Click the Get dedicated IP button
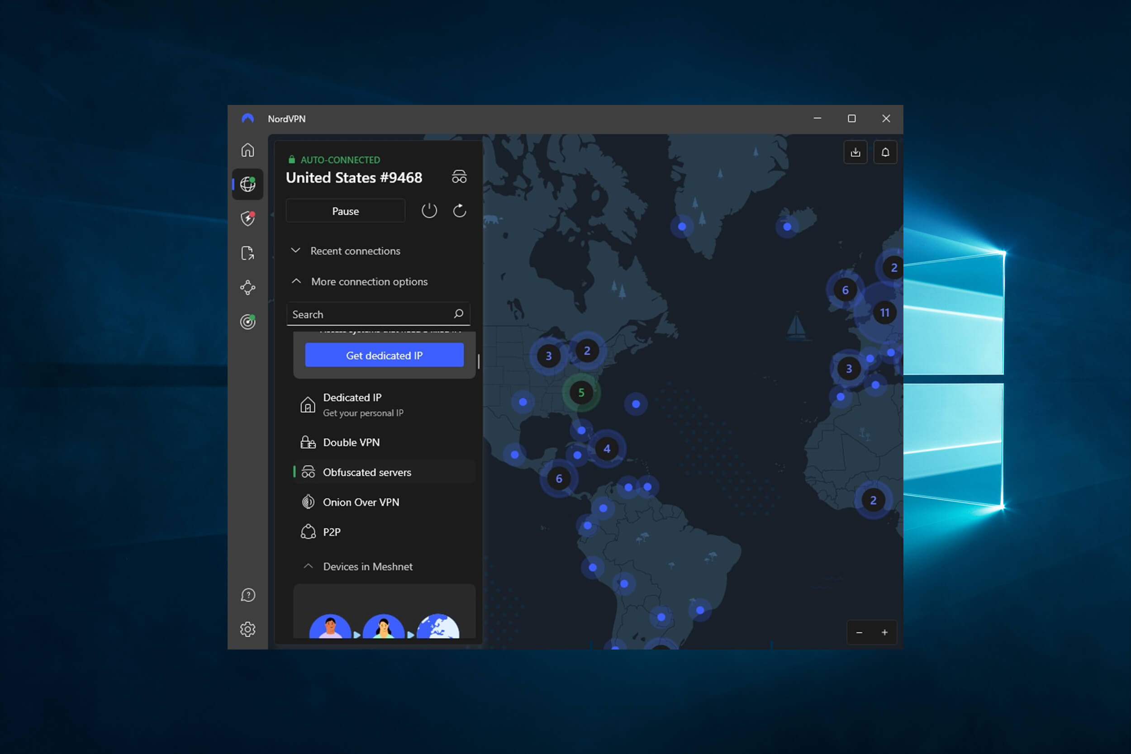 click(x=385, y=355)
